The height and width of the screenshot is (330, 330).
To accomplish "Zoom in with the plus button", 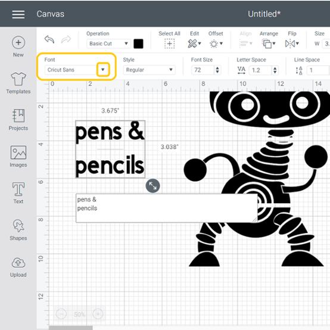I will [98, 314].
